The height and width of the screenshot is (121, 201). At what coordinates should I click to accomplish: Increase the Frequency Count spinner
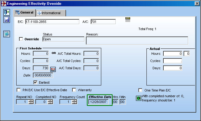pyautogui.click(x=74, y=101)
